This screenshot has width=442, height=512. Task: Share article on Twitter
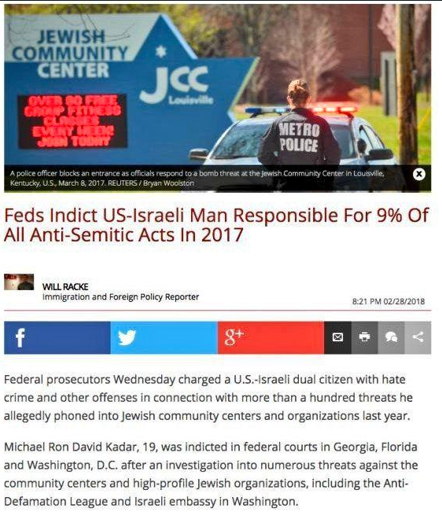[164, 337]
